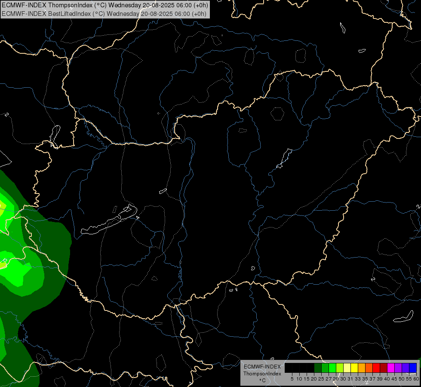The width and height of the screenshot is (421, 387).
Task: Click the legend scale value 5
Action: click(x=292, y=379)
